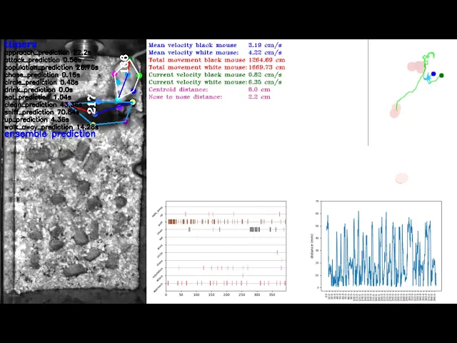The height and width of the screenshot is (343, 457).
Task: Click 'Current velocity white mouse:' label
Action: point(198,82)
